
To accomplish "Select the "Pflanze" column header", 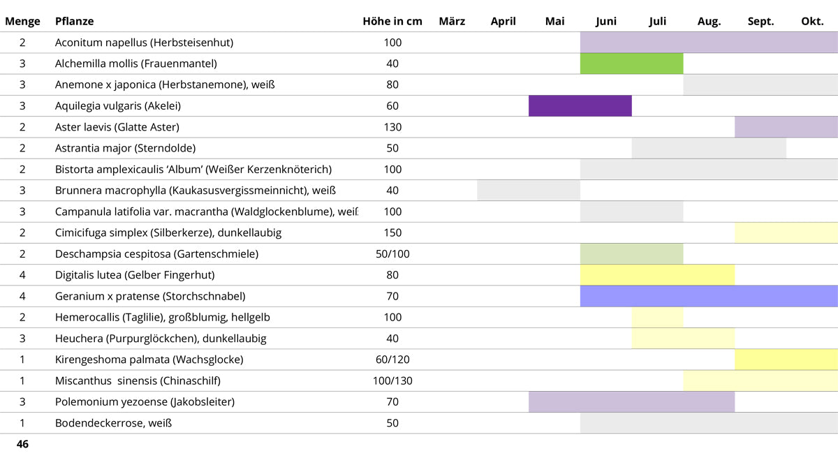I will pyautogui.click(x=75, y=21).
